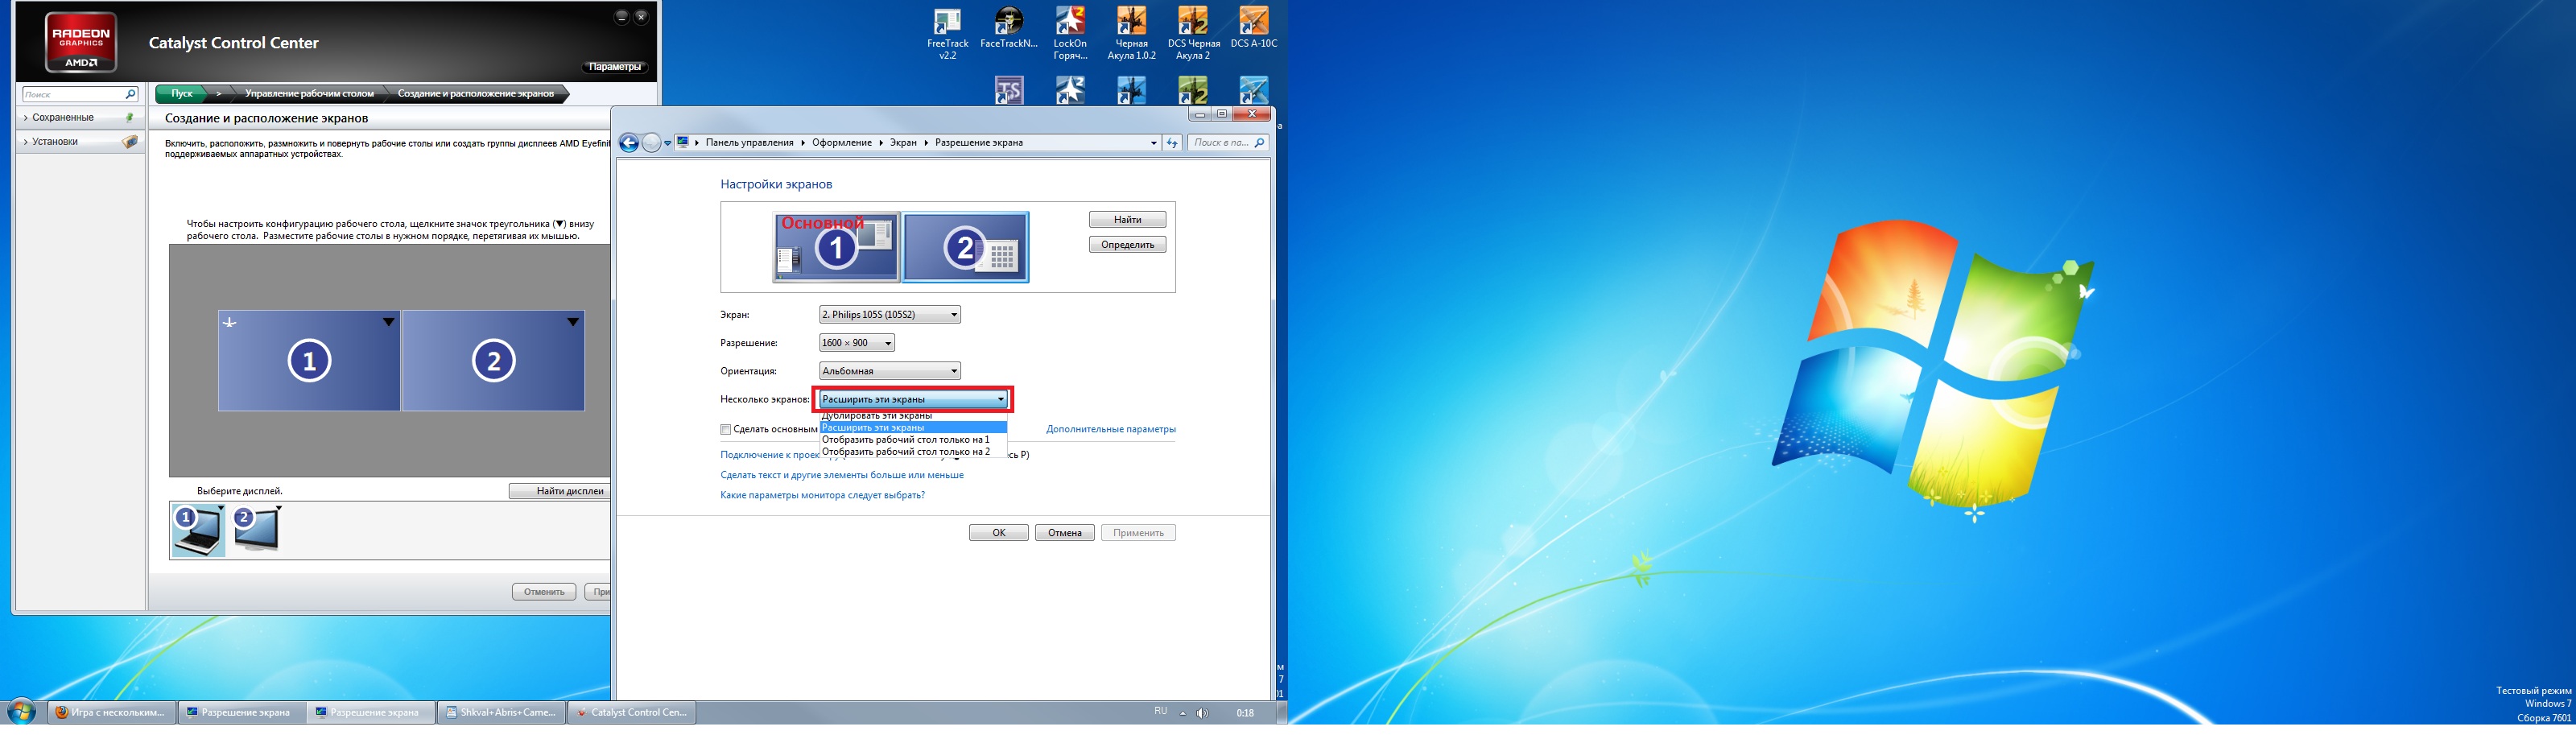The image size is (2576, 739).
Task: Click Управление рабочим столом breadcrumb tab
Action: pyautogui.click(x=310, y=93)
